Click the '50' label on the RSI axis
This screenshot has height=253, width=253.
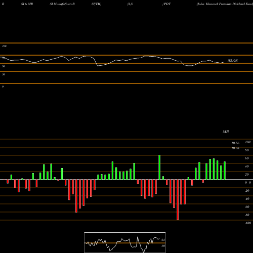[x=4, y=66]
